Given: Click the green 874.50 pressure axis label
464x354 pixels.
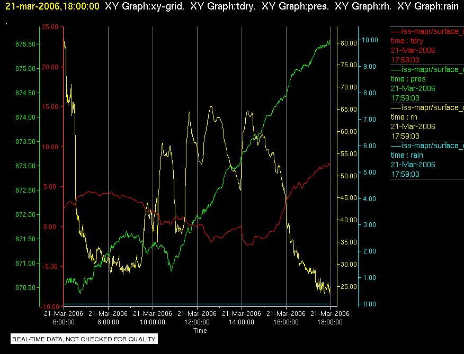Looking at the screenshot, I should coord(25,93).
